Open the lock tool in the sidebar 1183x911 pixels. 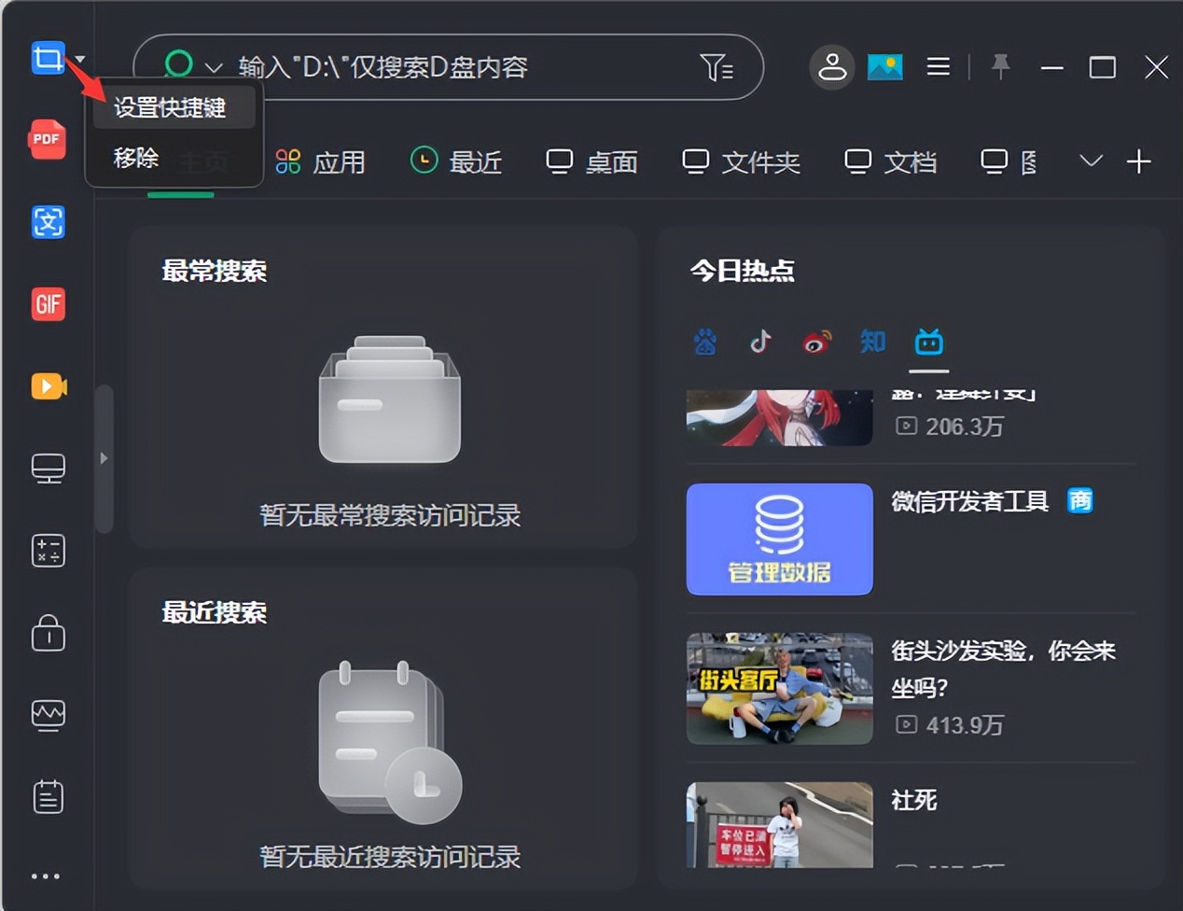[x=48, y=633]
